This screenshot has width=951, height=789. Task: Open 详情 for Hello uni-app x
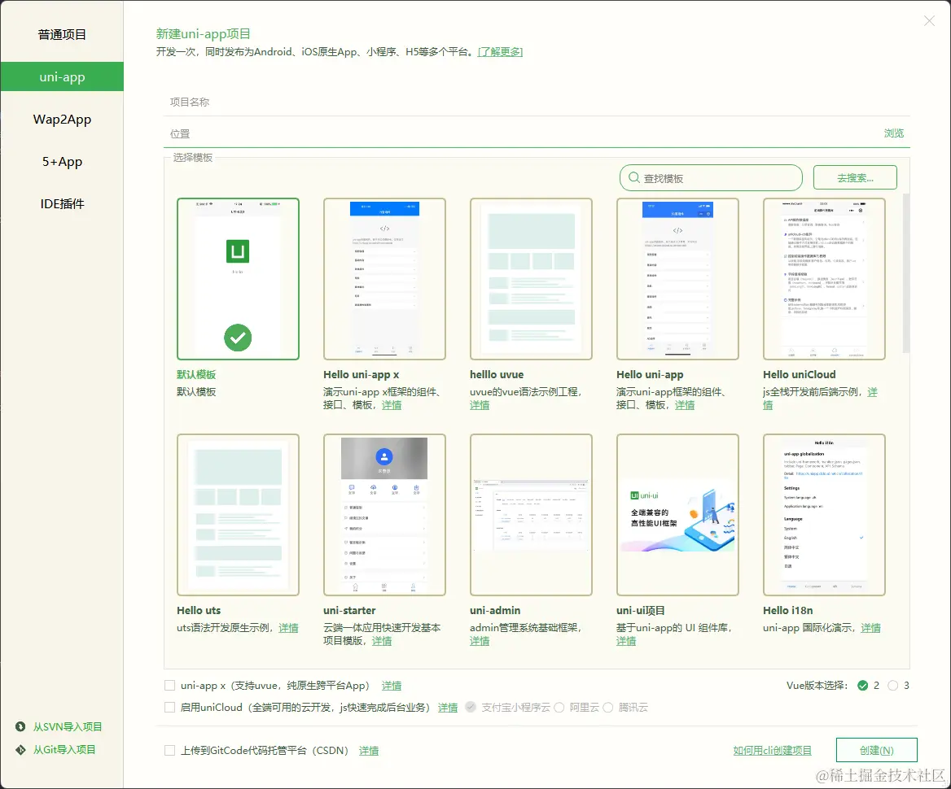point(391,405)
